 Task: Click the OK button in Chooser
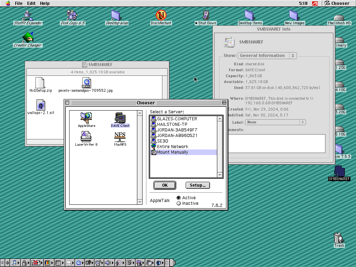coord(165,185)
